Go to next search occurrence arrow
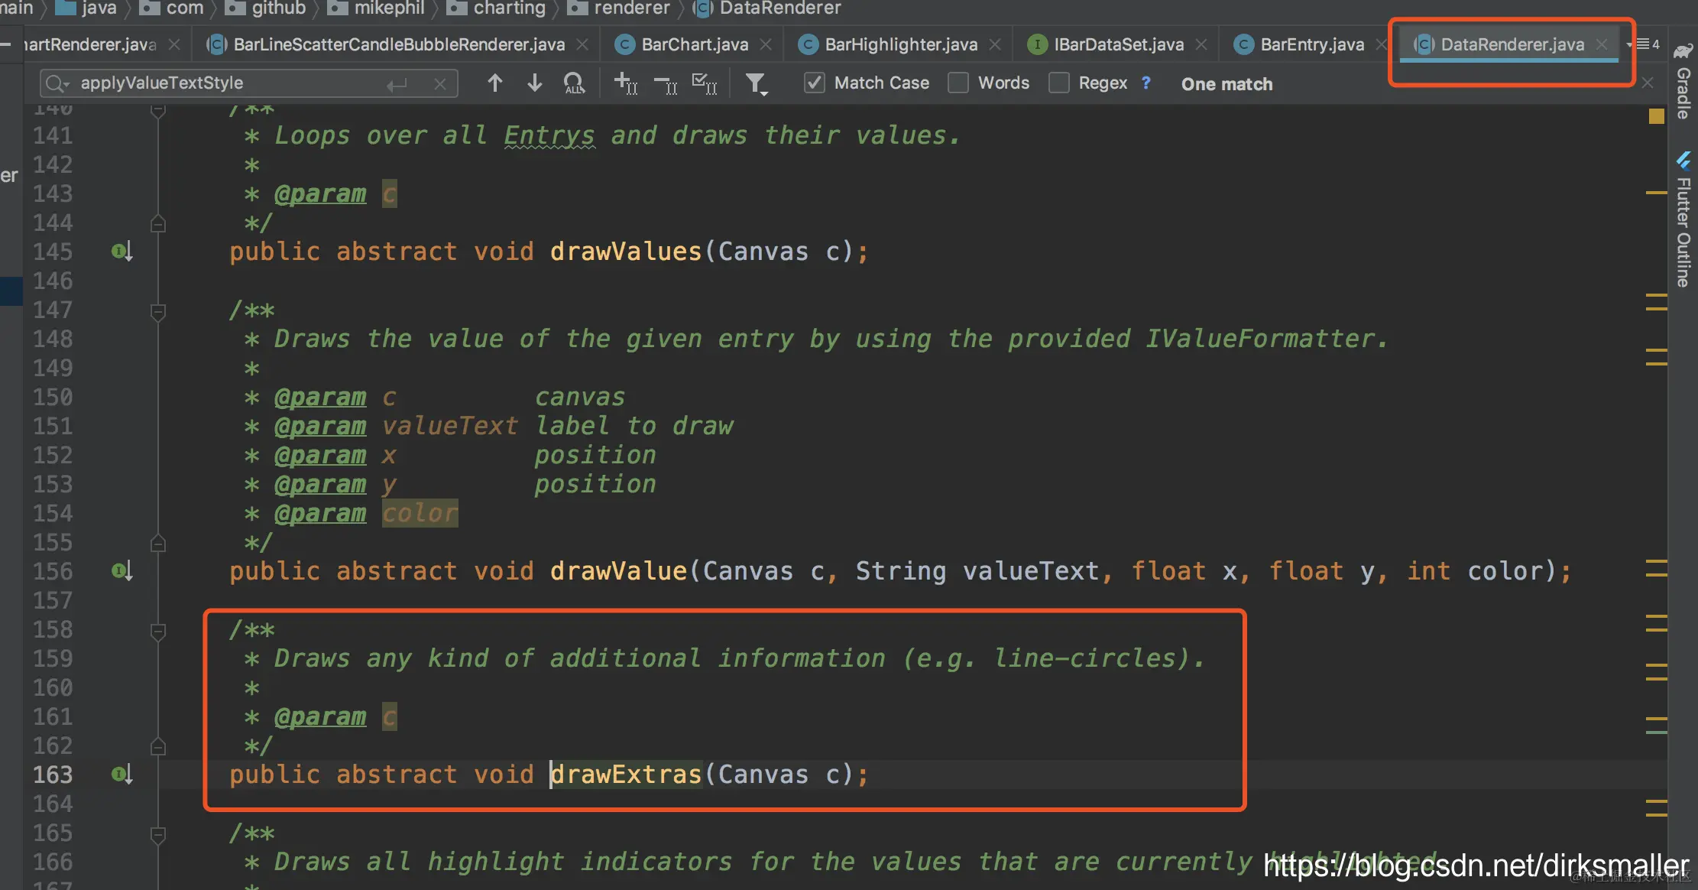1698x890 pixels. coord(535,83)
